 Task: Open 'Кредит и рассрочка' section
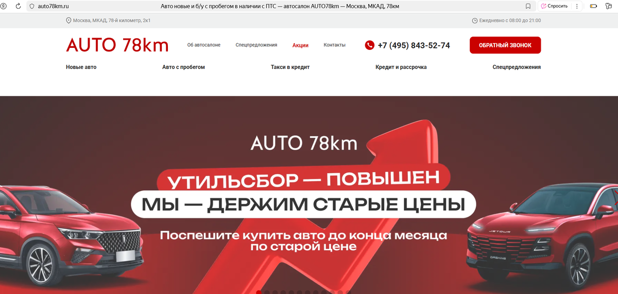401,67
